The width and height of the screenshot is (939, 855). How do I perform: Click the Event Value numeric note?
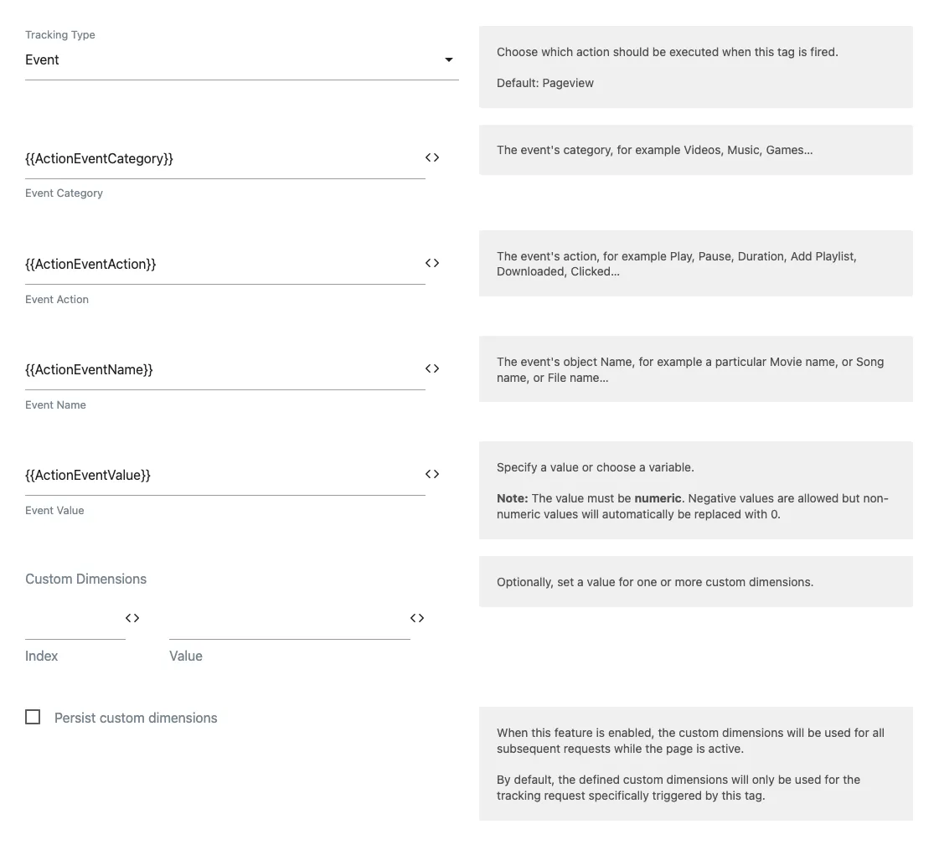[692, 506]
